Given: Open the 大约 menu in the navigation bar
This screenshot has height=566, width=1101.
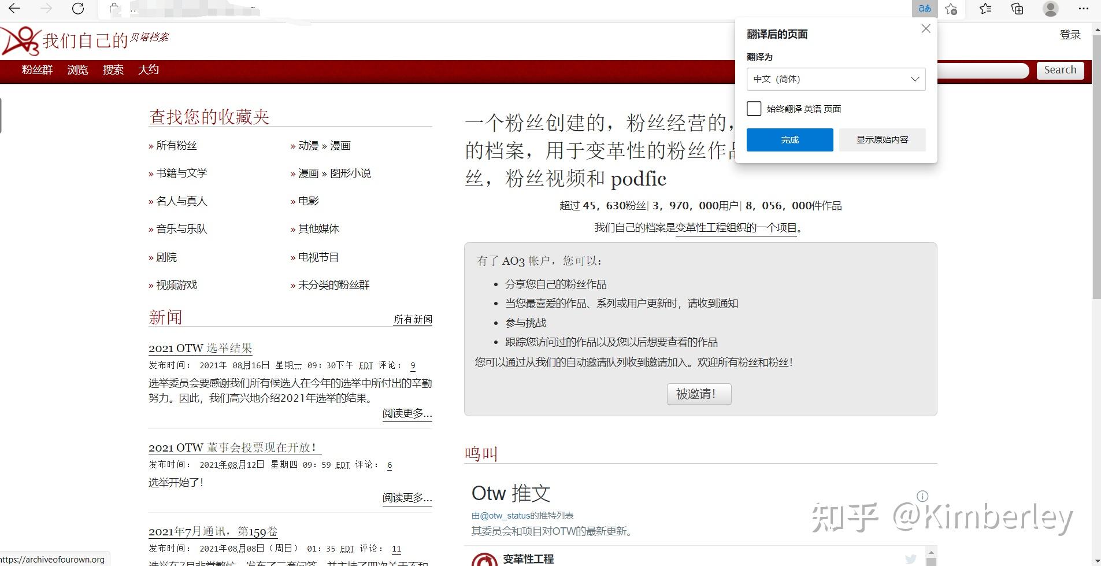Looking at the screenshot, I should click(x=149, y=70).
